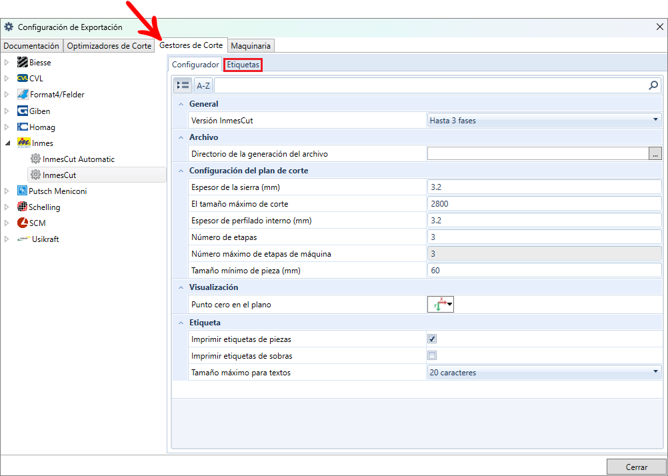Click the Inmes logo icon
668x476 pixels.
click(23, 143)
